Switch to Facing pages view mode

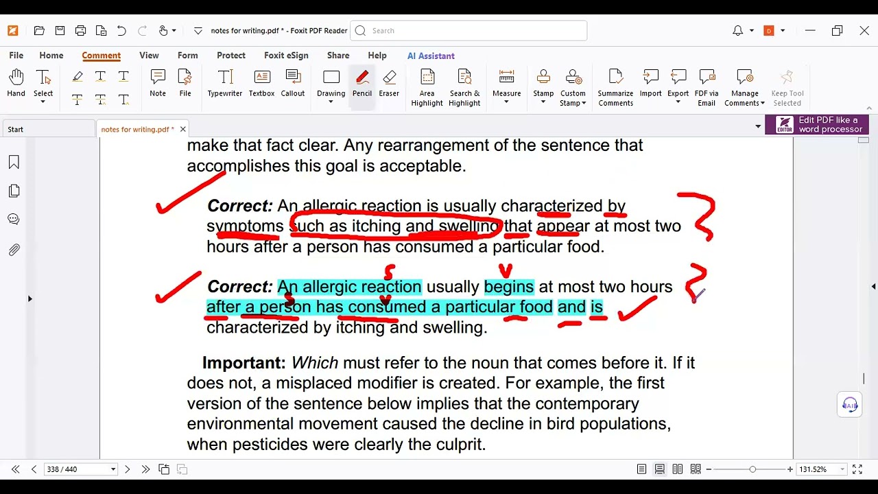[677, 469]
